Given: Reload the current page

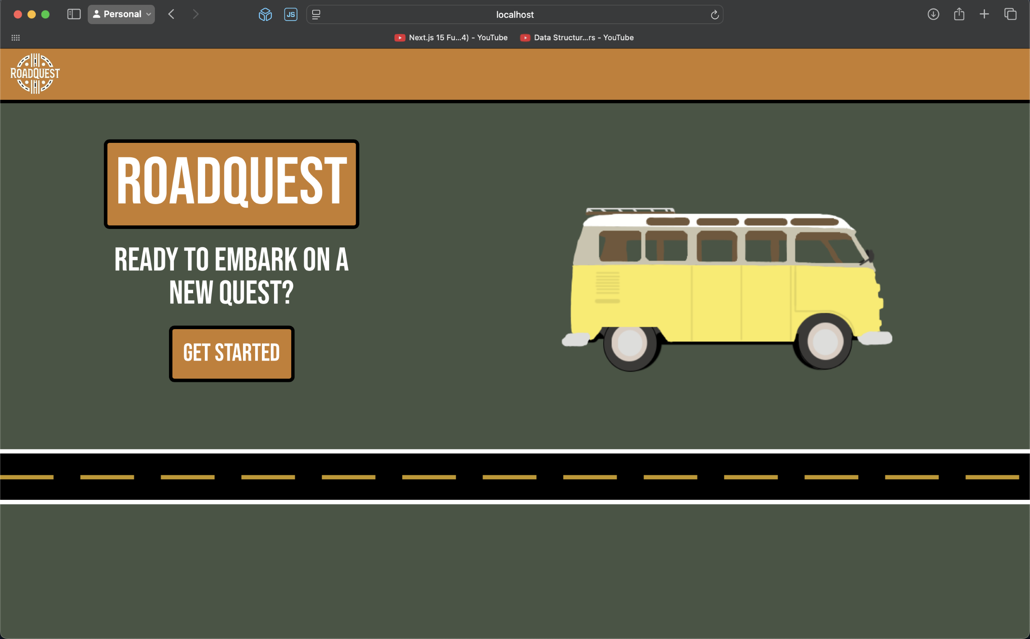Looking at the screenshot, I should coord(715,15).
